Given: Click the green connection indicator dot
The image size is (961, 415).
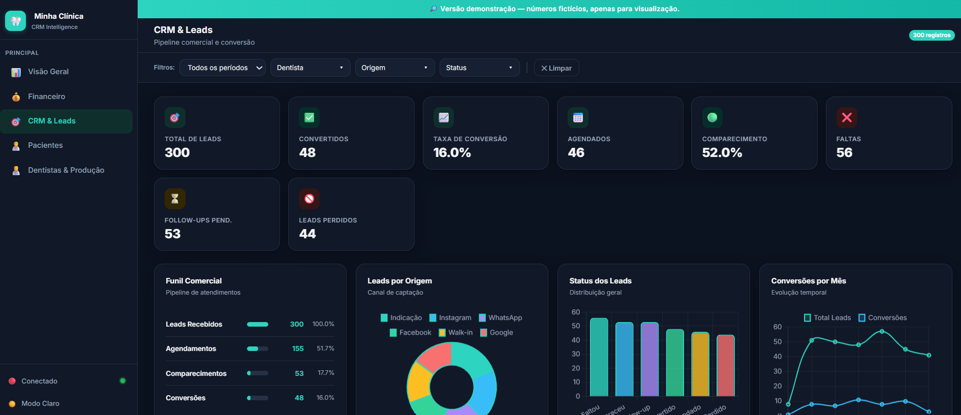Looking at the screenshot, I should pos(122,380).
